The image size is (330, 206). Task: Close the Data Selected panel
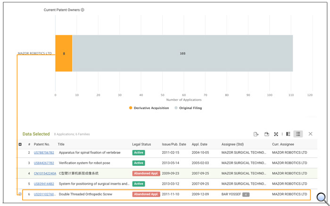pyautogui.click(x=310, y=134)
